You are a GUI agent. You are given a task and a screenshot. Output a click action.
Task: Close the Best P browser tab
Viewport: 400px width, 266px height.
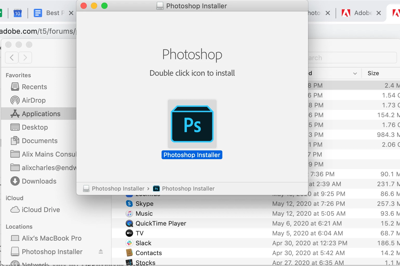pos(71,13)
